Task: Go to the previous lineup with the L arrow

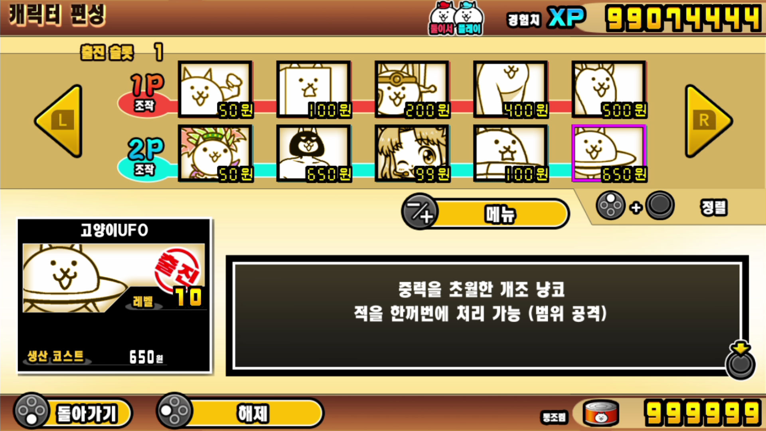Action: click(x=59, y=121)
